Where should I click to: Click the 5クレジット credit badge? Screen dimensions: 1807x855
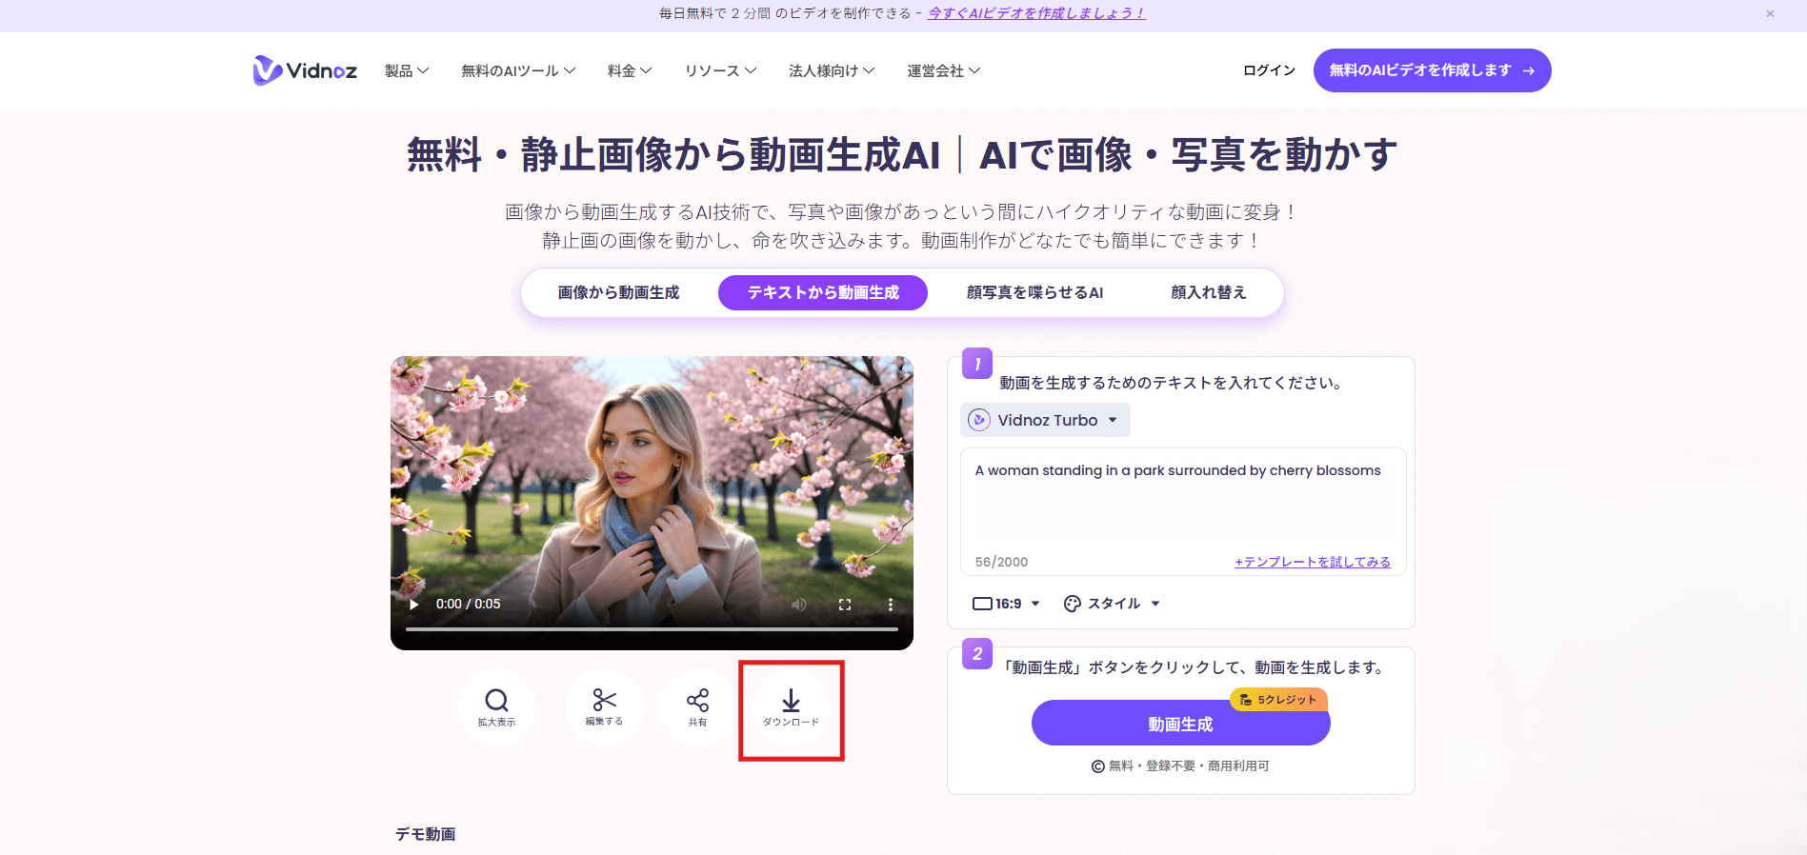click(1278, 699)
